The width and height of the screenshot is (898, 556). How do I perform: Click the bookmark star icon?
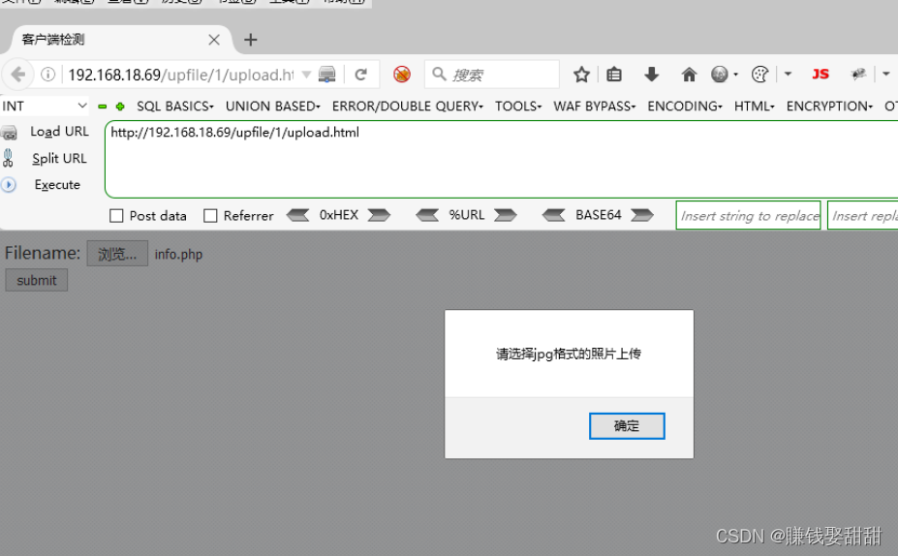581,75
